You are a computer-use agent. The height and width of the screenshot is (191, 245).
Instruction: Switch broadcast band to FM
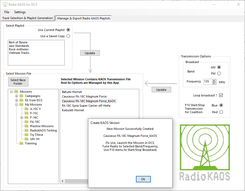pyautogui.click(x=219, y=74)
